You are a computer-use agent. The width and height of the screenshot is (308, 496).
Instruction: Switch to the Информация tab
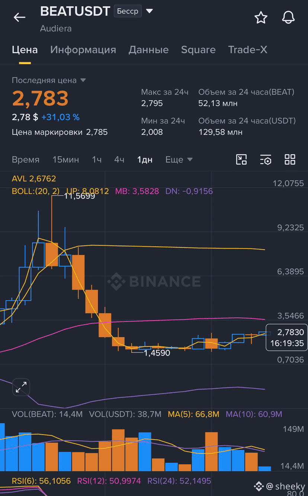pyautogui.click(x=83, y=50)
